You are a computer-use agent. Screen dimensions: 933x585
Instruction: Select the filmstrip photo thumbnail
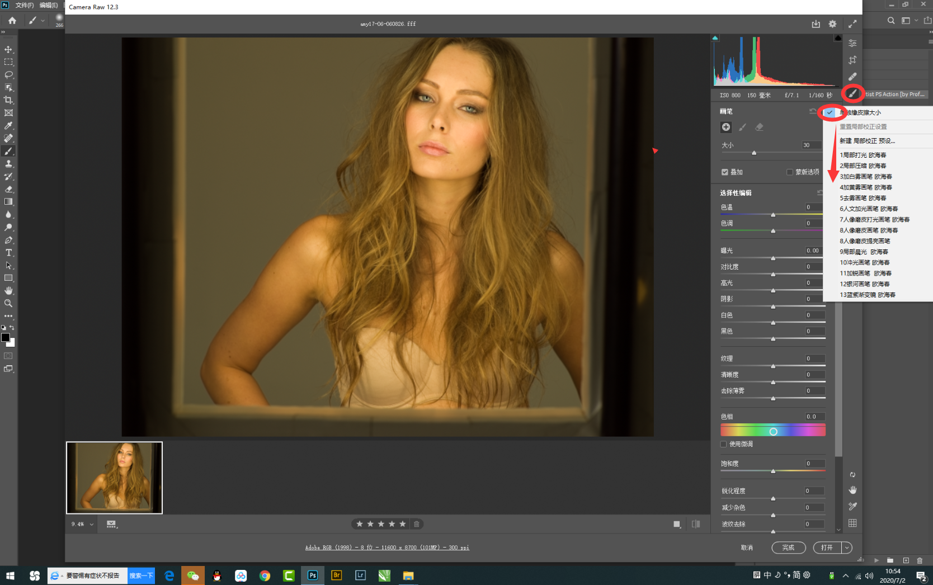(x=114, y=478)
